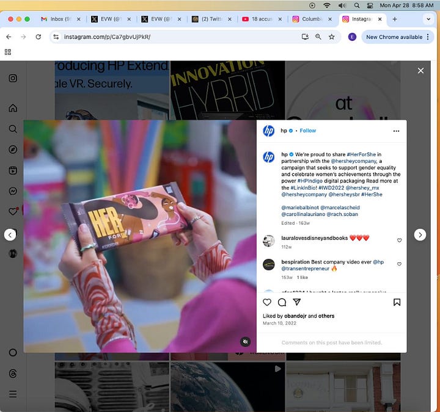
Task: Share the post with the paper plane icon
Action: tap(297, 302)
